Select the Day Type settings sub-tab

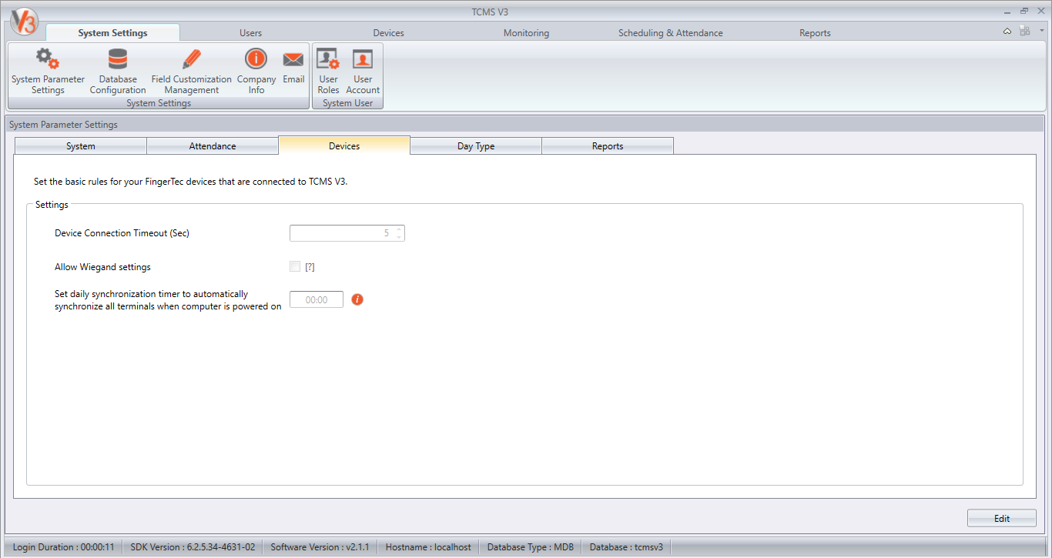click(x=476, y=145)
